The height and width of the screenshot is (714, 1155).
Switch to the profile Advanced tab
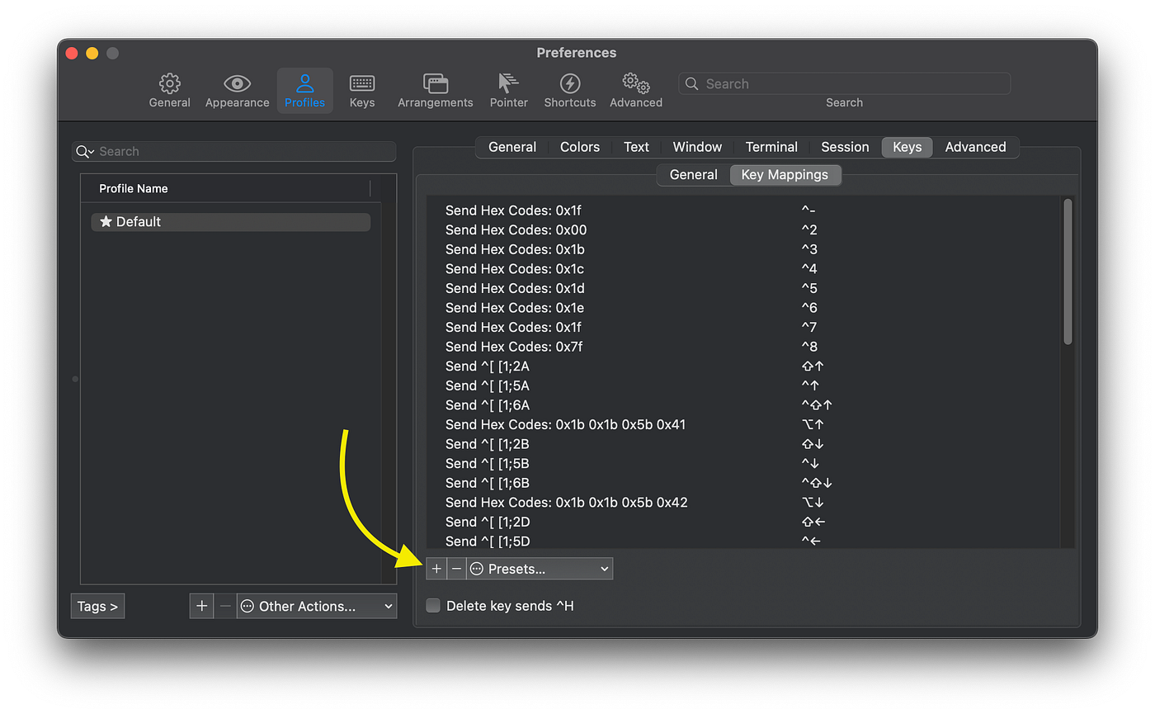pyautogui.click(x=975, y=147)
